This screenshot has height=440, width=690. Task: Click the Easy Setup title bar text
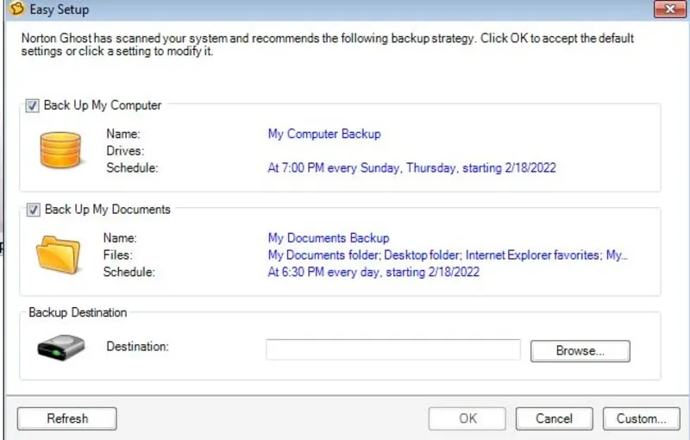[x=60, y=10]
